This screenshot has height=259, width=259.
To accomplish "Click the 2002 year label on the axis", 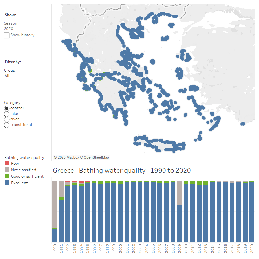I will click(134, 248).
